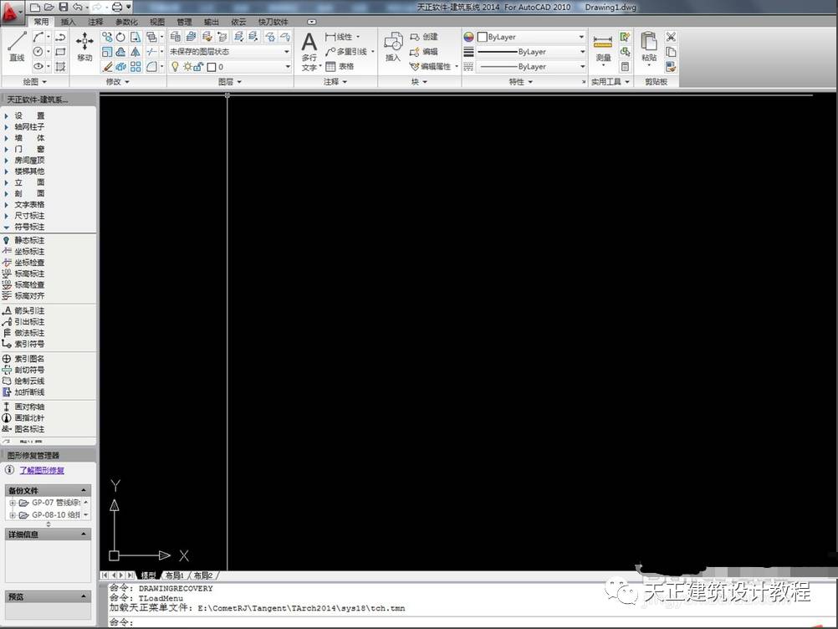Click the 表格 table button
838x629 pixels.
[x=340, y=67]
